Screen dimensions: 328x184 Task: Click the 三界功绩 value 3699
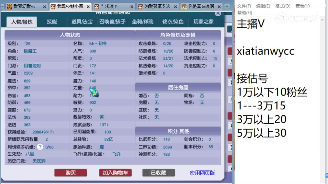168,147
